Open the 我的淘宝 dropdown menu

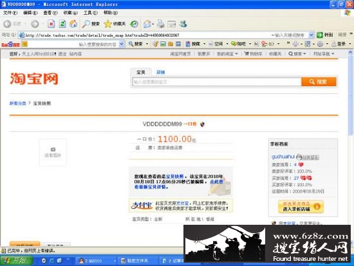(x=227, y=54)
